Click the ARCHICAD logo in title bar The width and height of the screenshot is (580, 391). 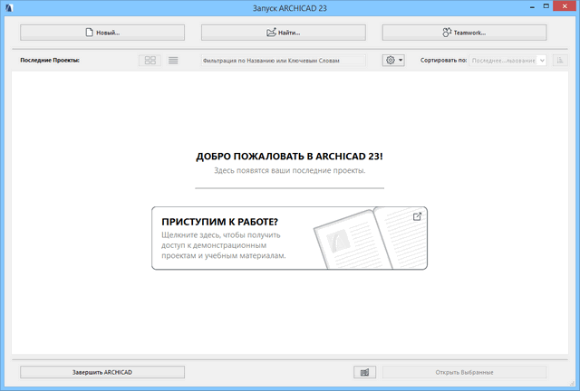(8, 8)
